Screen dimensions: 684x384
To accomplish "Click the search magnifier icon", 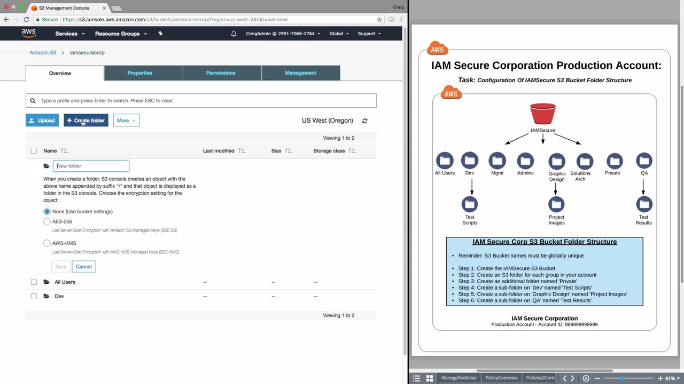I will pos(33,100).
